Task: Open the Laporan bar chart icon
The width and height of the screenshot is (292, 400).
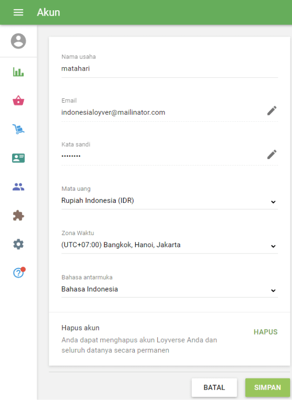Action: pos(18,72)
